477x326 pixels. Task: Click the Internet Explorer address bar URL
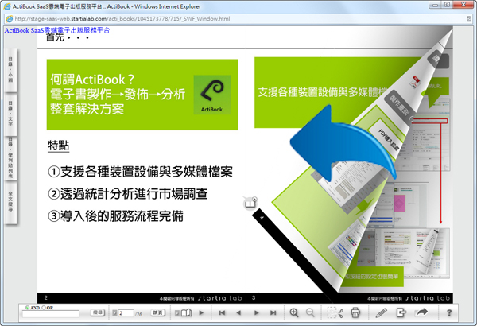click(122, 19)
